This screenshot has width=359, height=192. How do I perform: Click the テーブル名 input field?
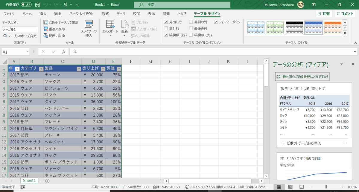20,29
